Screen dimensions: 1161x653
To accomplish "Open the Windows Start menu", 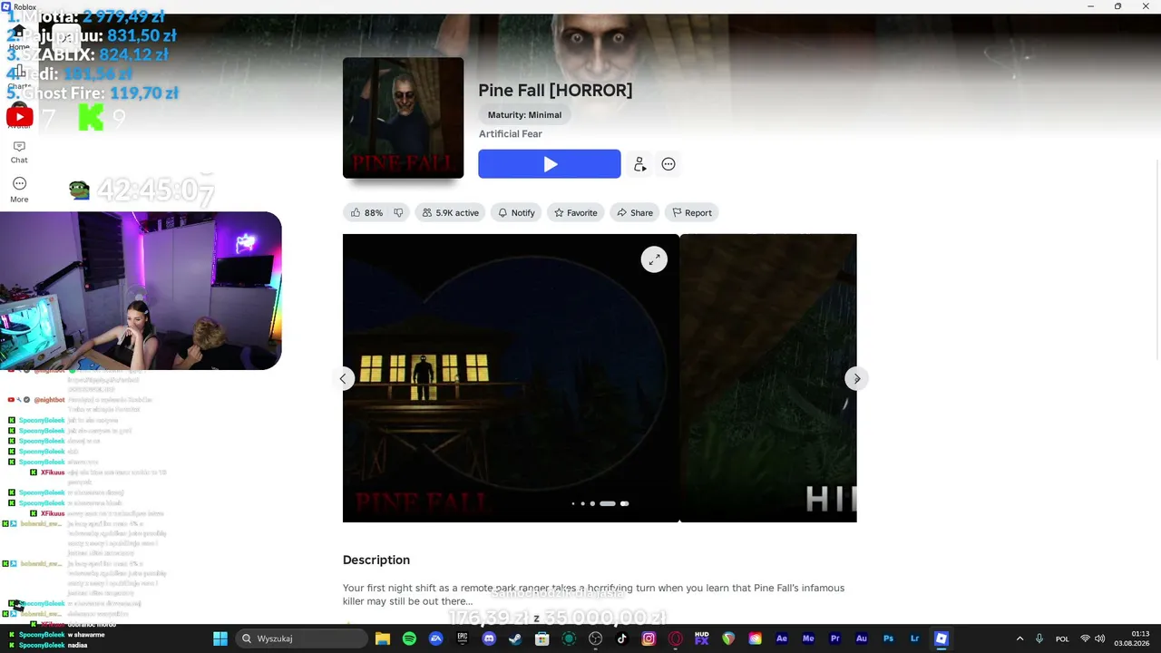I will coord(220,638).
